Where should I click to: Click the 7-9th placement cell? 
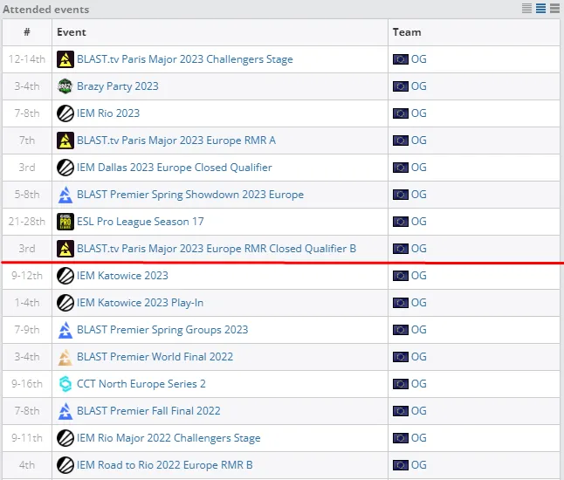(27, 330)
